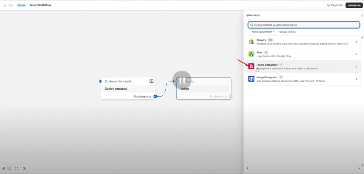
Task: Expand the Kargo Entegrator chevron
Action: pyautogui.click(x=356, y=79)
